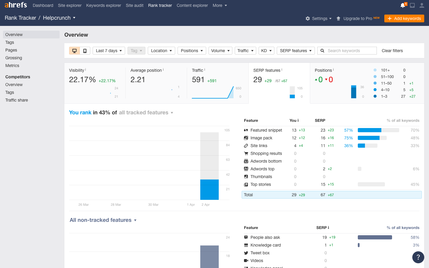429x268 pixels.
Task: Open the Location filter dropdown
Action: pos(161,51)
